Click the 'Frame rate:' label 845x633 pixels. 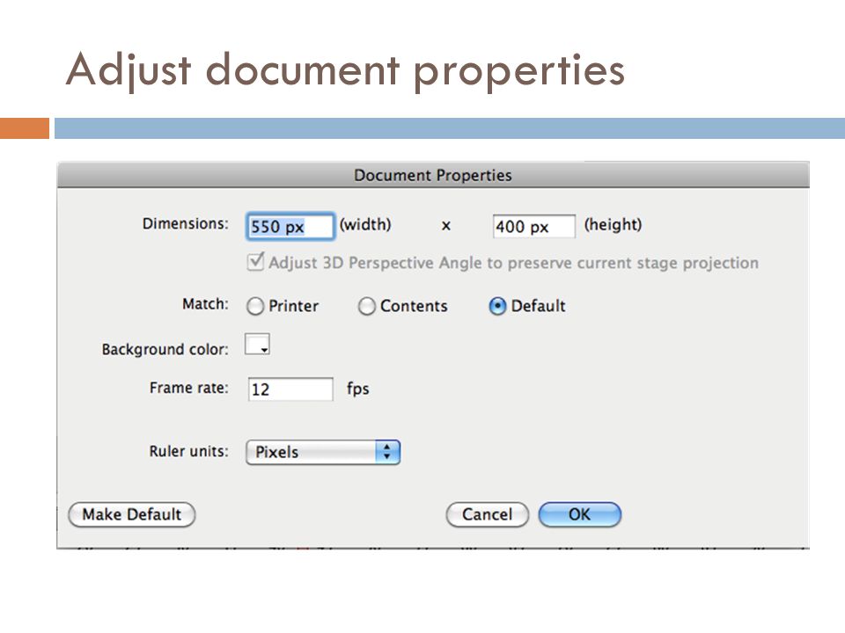click(x=189, y=388)
